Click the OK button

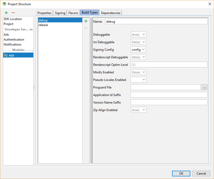(181, 173)
